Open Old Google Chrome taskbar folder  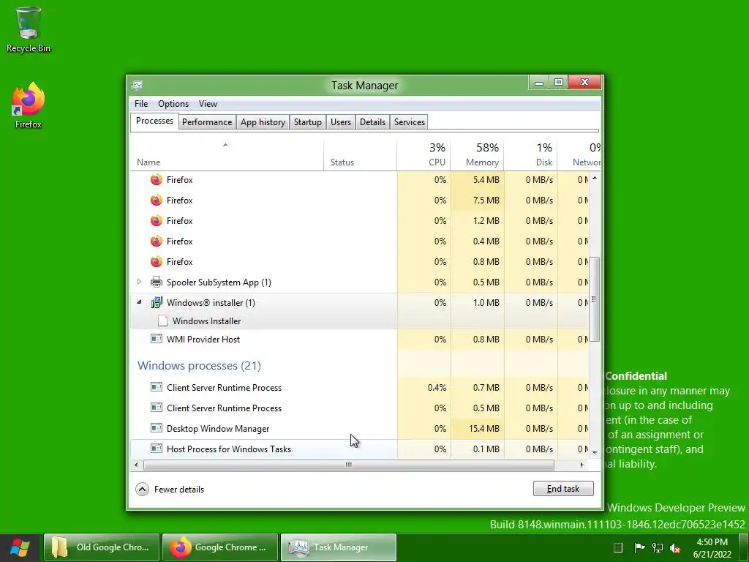tap(102, 547)
